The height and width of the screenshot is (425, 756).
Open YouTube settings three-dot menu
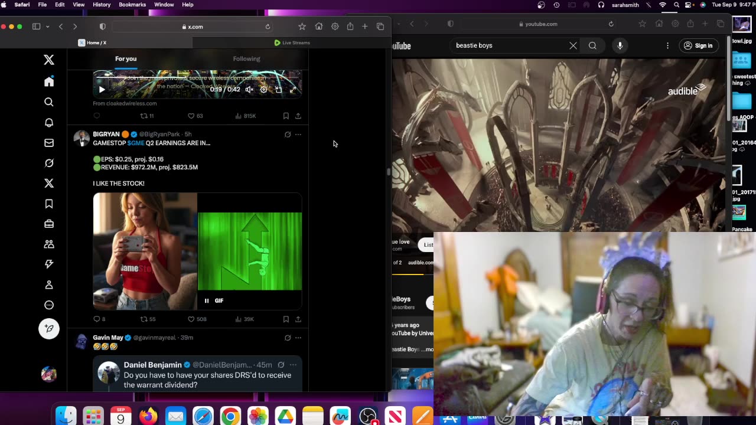tap(667, 45)
